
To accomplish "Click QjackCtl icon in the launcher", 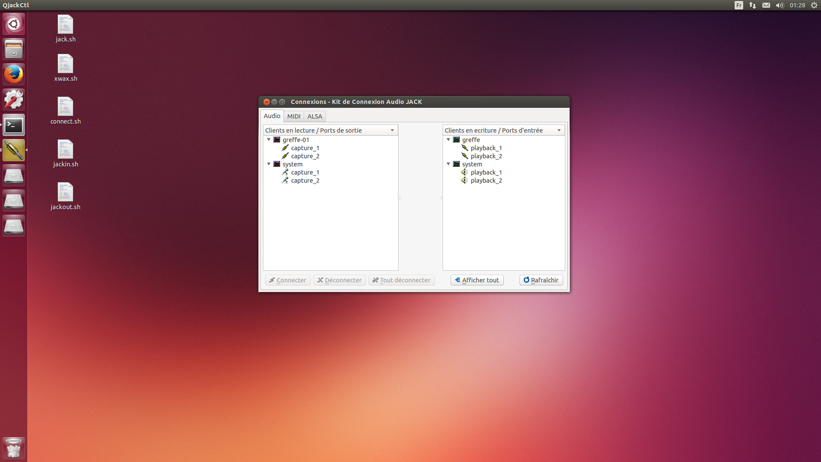I will point(14,150).
